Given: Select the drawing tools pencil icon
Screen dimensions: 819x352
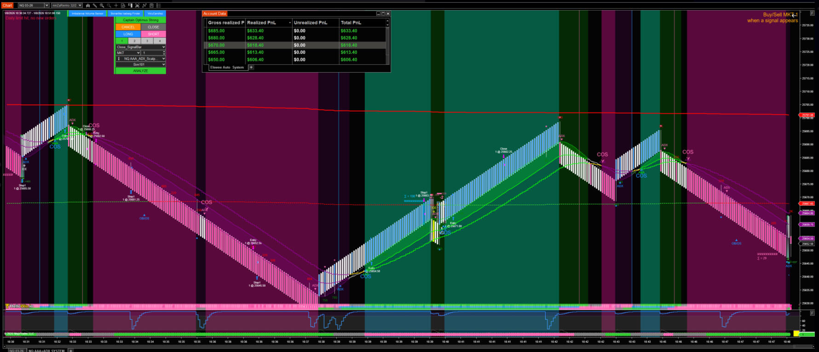Looking at the screenshot, I should [x=95, y=6].
